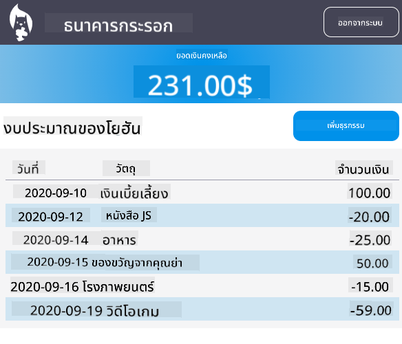The height and width of the screenshot is (344, 402).
Task: Click the -25.00 amount cell
Action: click(x=370, y=240)
